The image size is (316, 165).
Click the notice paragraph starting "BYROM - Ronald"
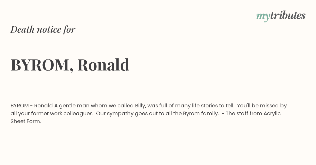pos(149,113)
